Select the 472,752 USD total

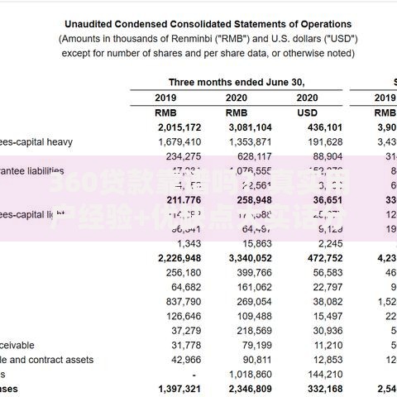point(325,258)
